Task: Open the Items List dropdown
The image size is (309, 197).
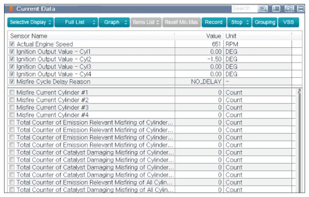Action: [x=146, y=22]
